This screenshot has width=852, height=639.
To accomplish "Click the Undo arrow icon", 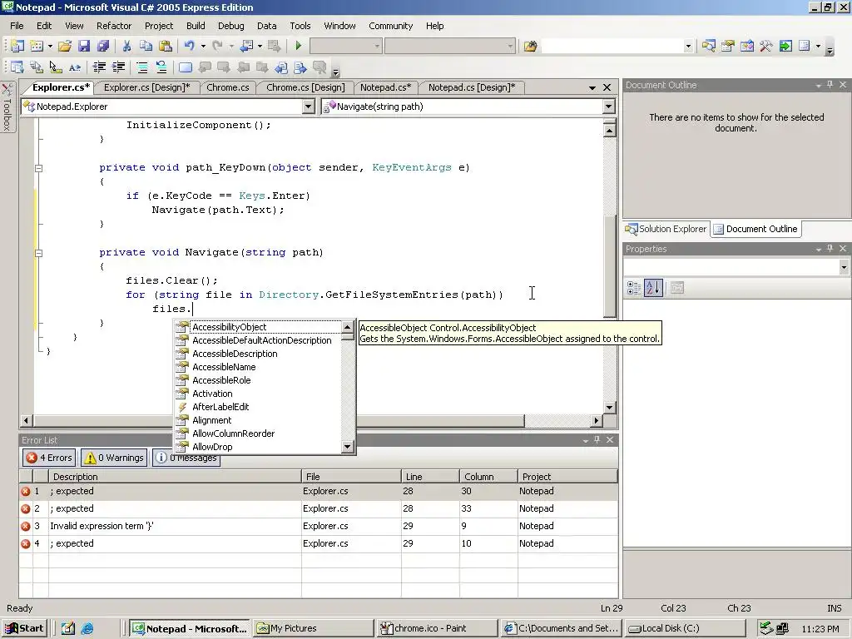I will click(x=190, y=47).
